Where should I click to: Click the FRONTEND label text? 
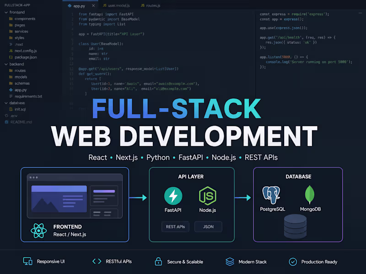click(67, 227)
